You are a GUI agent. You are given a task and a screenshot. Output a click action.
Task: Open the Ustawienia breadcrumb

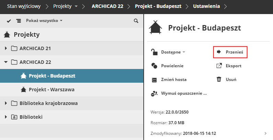pos(206,6)
